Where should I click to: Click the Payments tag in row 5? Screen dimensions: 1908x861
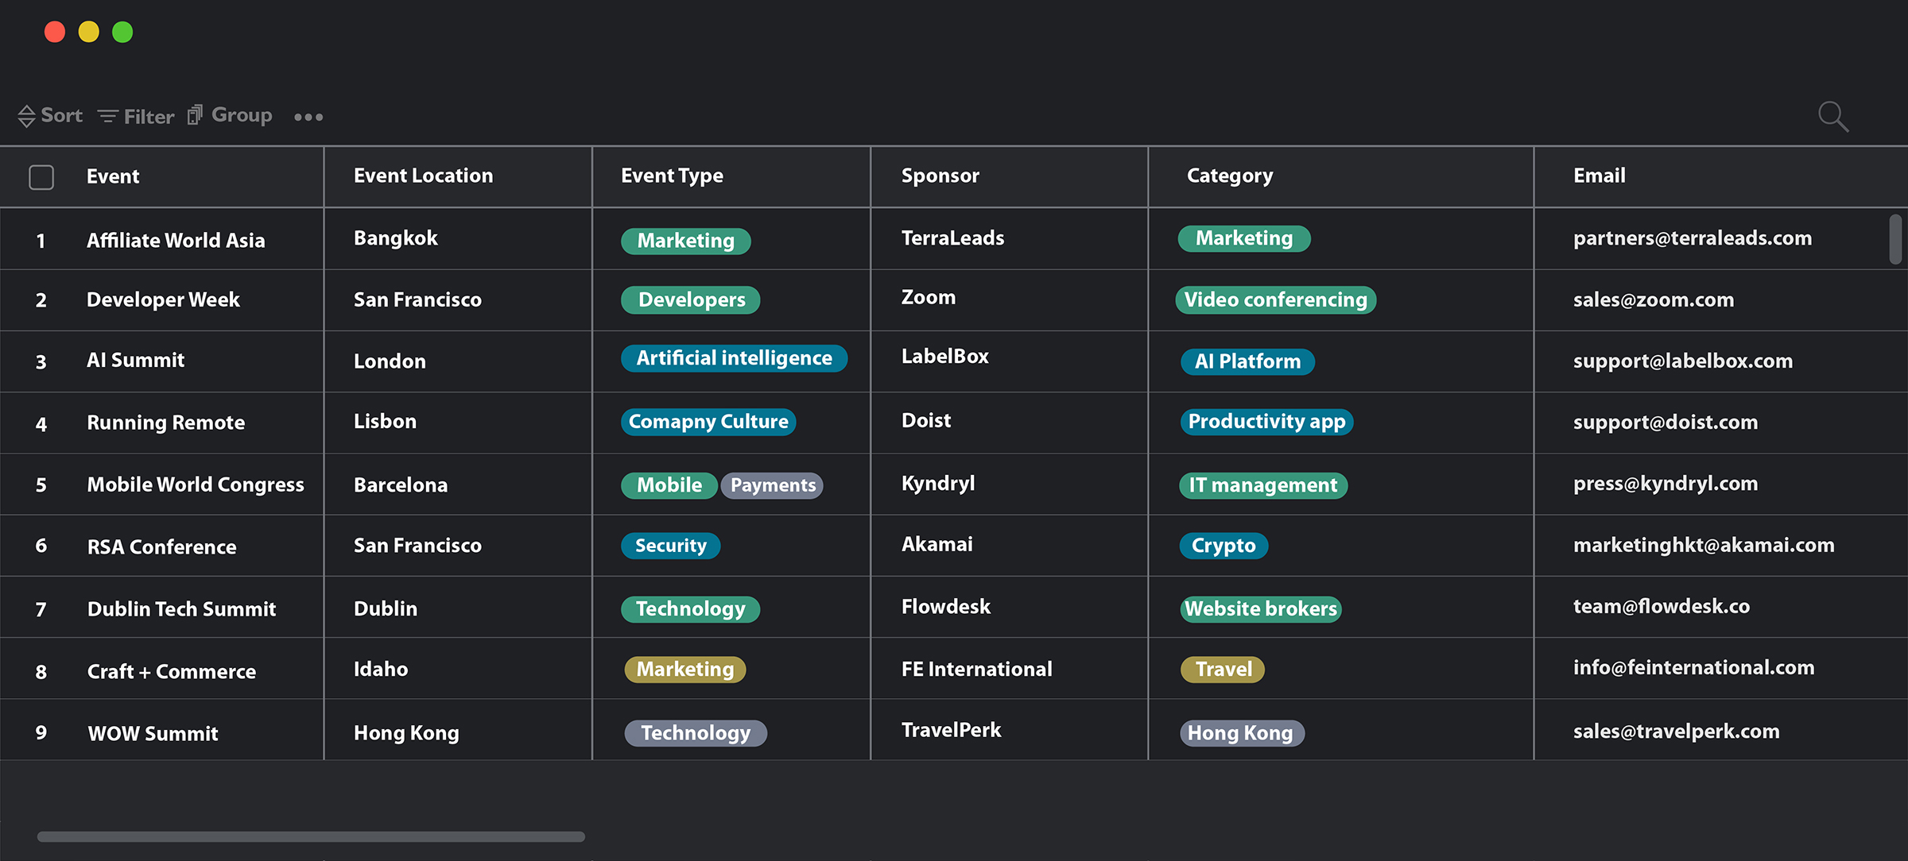coord(773,485)
